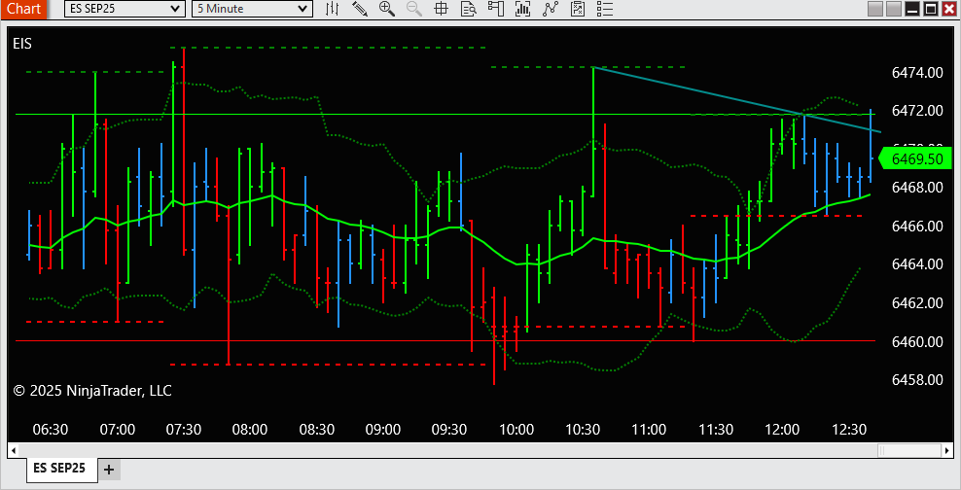The height and width of the screenshot is (490, 961).
Task: Click the 09:30 time axis label
Action: pyautogui.click(x=449, y=430)
